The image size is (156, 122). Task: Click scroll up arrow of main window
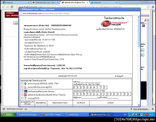(x=154, y=11)
